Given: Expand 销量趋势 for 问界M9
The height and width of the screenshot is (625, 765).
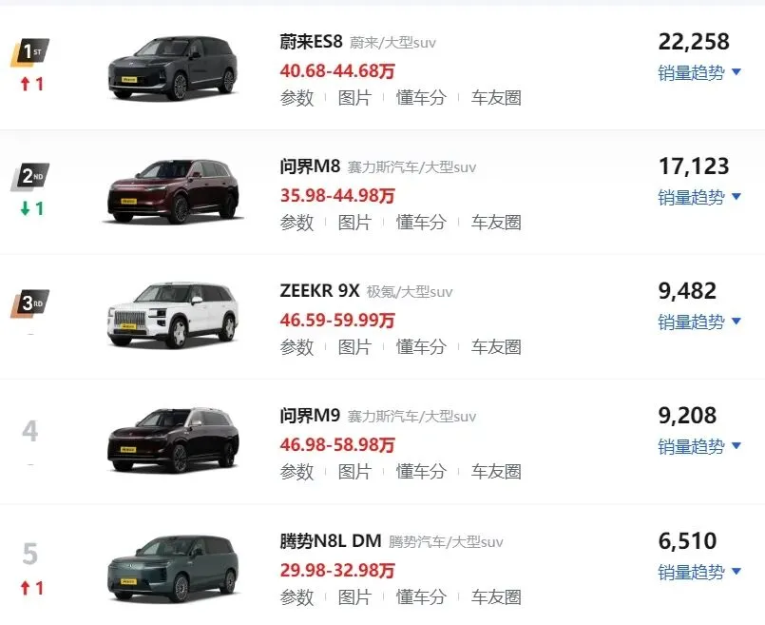Looking at the screenshot, I should tap(699, 446).
